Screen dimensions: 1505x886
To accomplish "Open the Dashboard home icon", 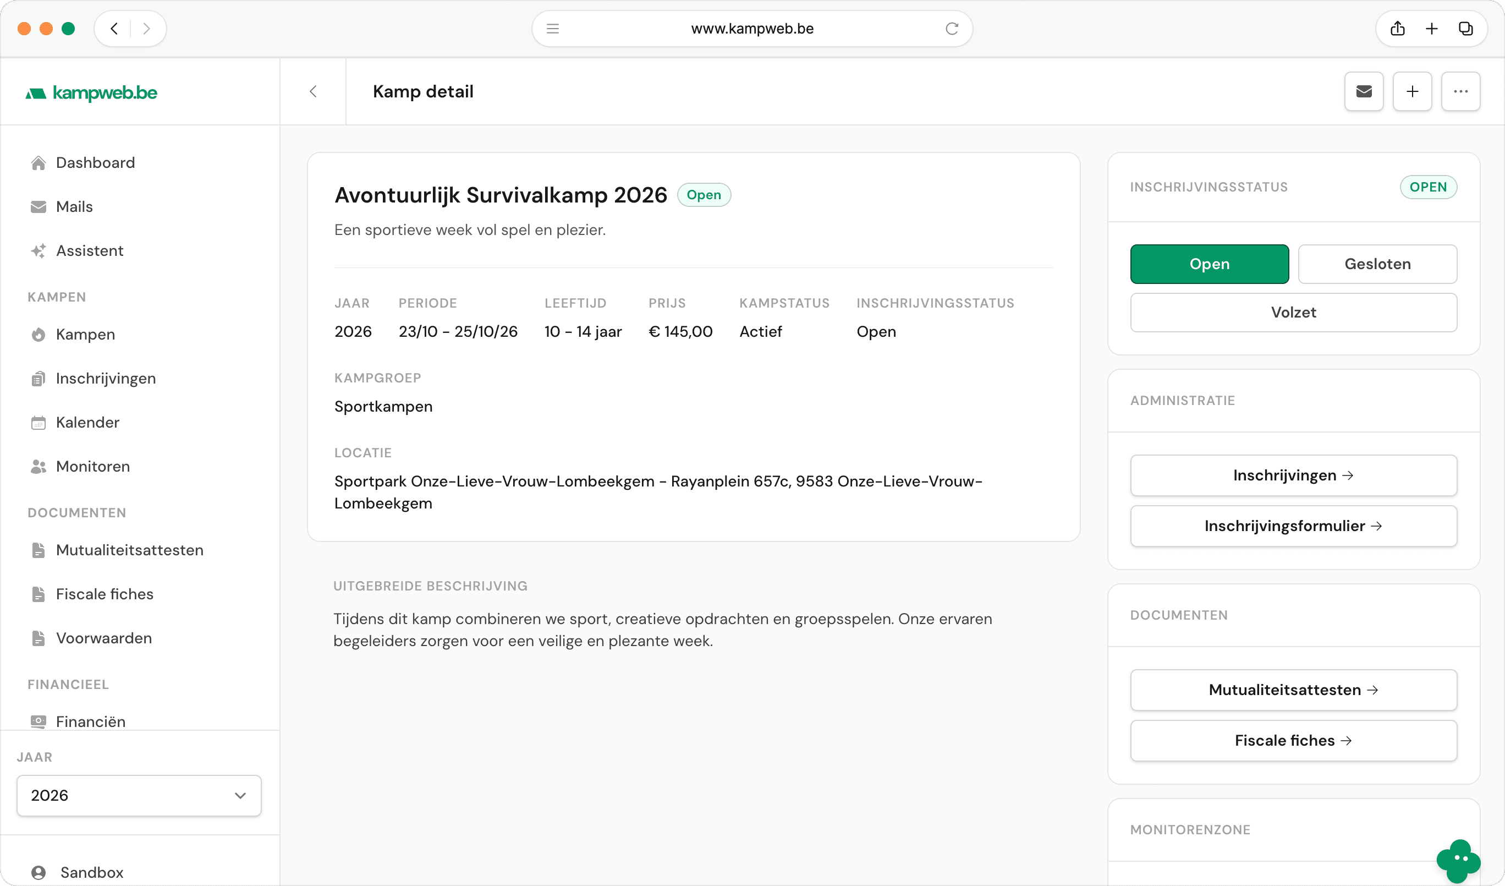I will [38, 162].
